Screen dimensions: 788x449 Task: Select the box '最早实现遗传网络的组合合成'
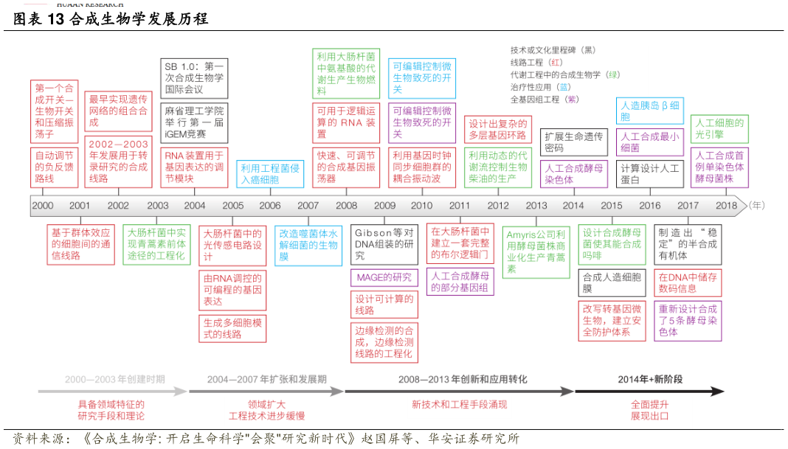pyautogui.click(x=118, y=111)
